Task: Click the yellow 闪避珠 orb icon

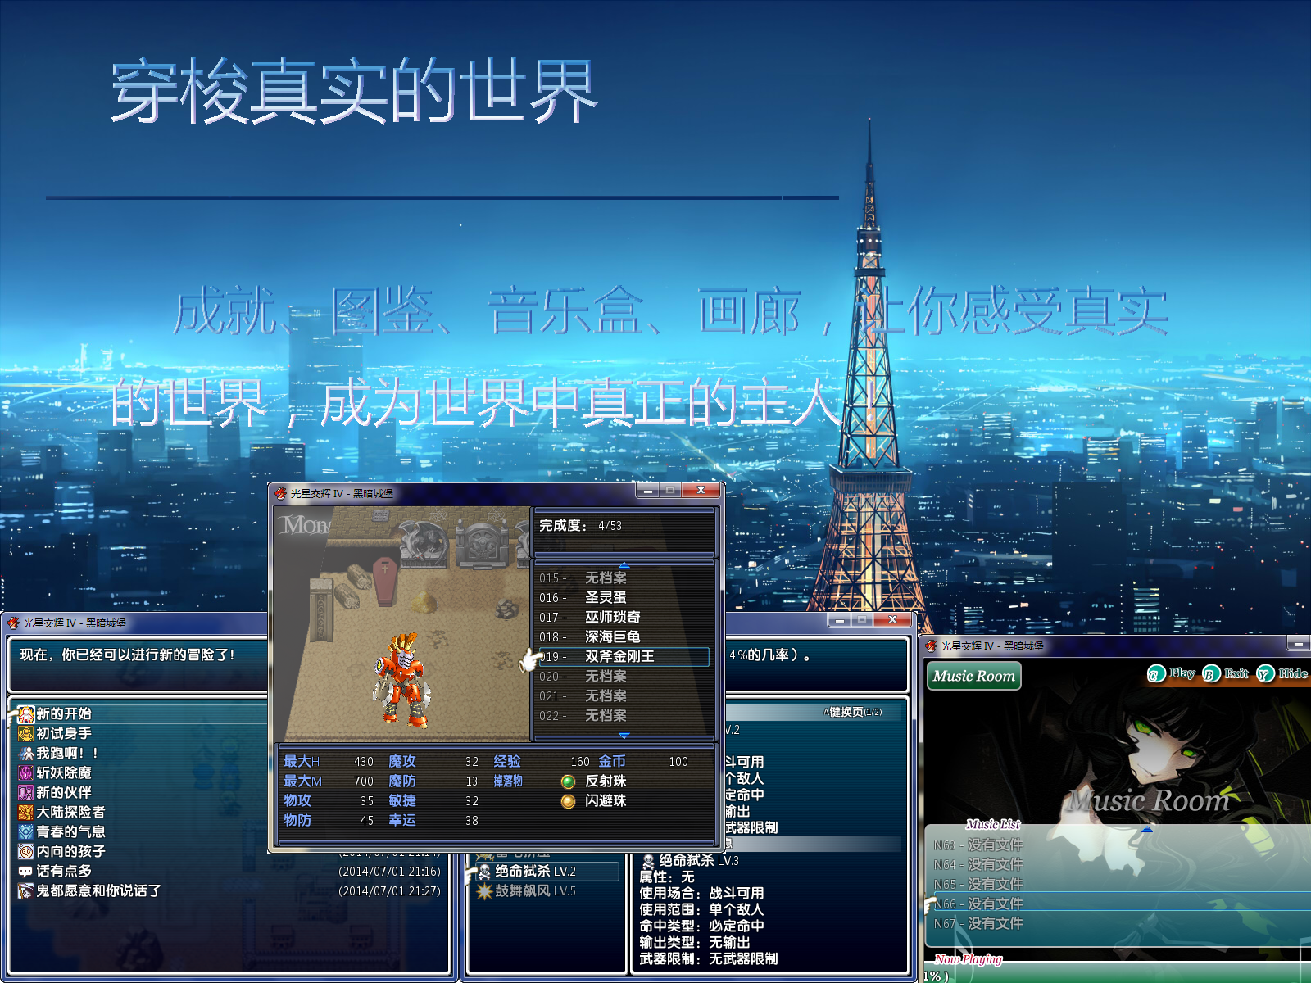Action: 568,801
